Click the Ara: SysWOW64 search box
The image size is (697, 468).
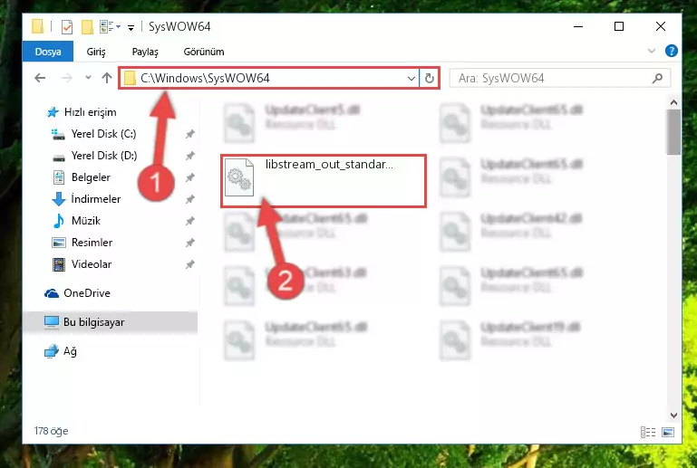click(559, 79)
